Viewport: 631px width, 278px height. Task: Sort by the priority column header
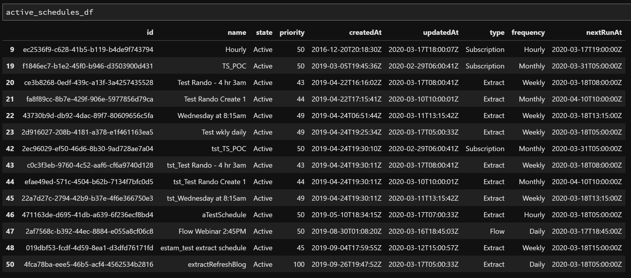[292, 32]
